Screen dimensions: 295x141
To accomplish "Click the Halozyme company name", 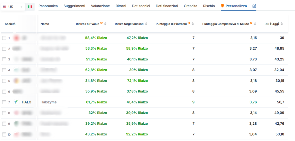I will [49, 102].
